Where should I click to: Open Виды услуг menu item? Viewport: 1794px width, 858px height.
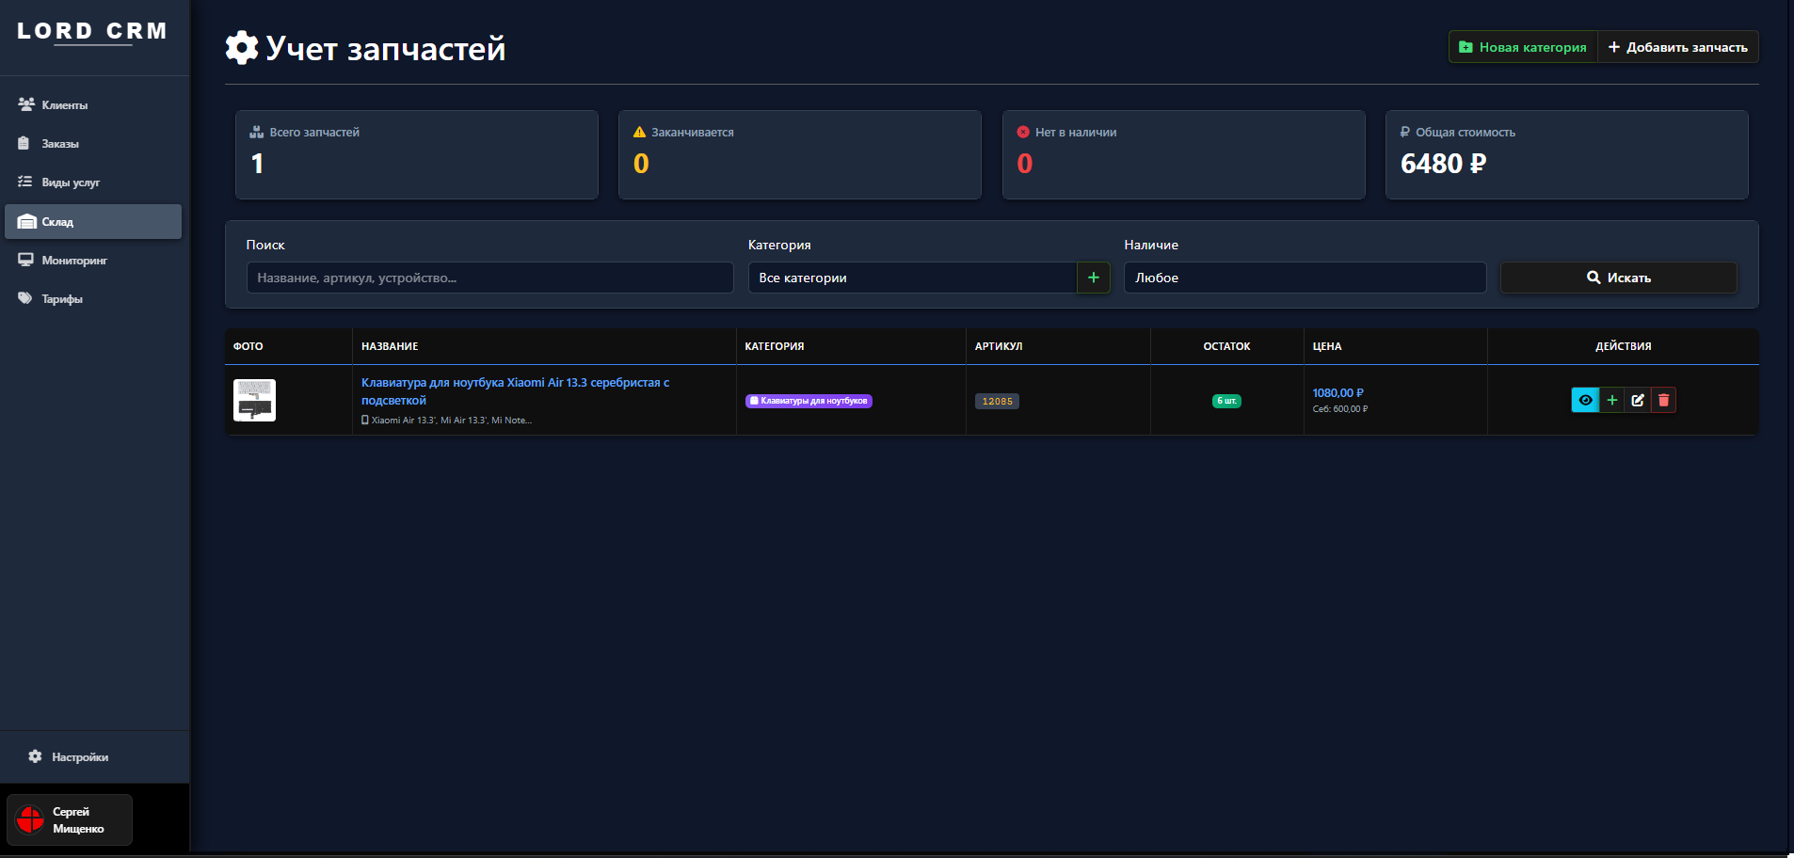(x=71, y=183)
